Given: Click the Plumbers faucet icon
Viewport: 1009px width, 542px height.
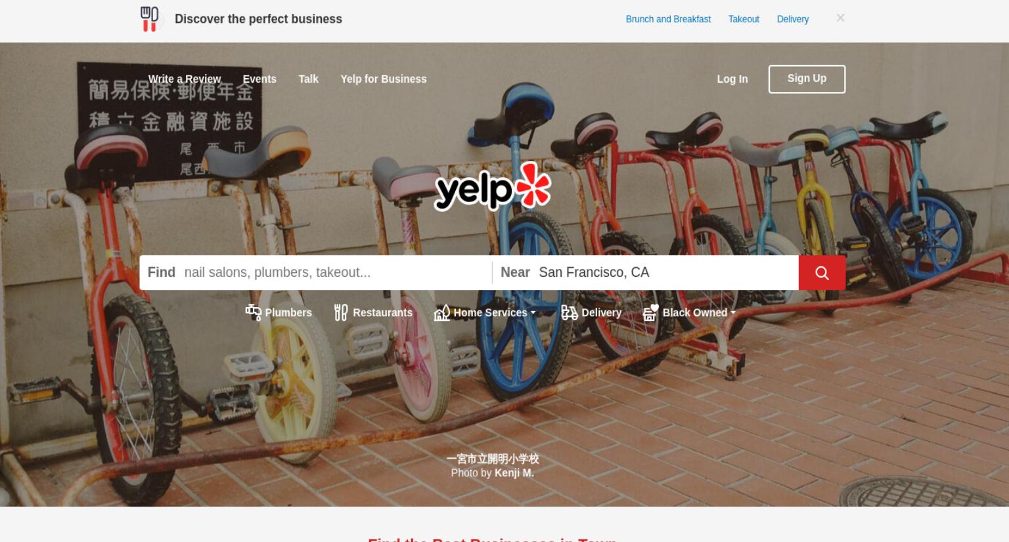Looking at the screenshot, I should coord(253,312).
